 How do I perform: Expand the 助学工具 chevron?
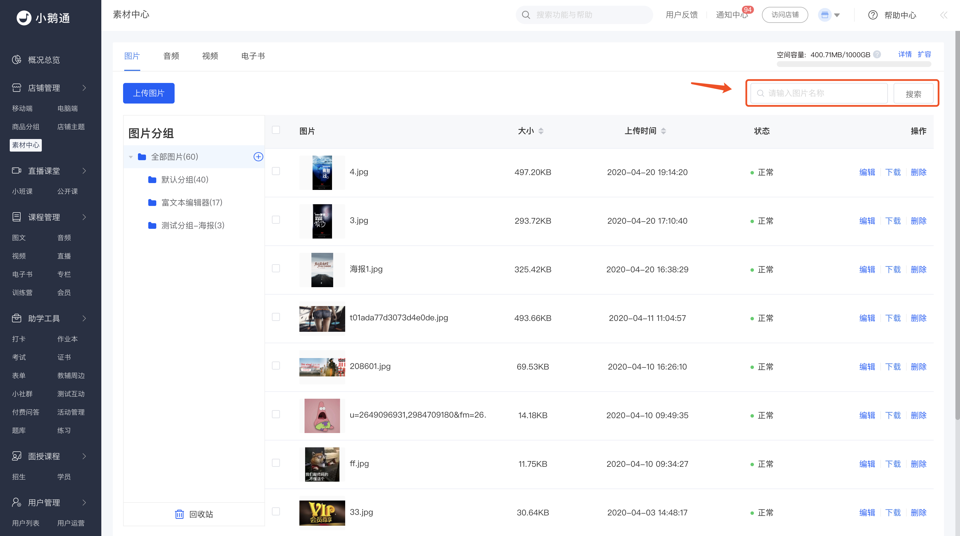click(84, 318)
